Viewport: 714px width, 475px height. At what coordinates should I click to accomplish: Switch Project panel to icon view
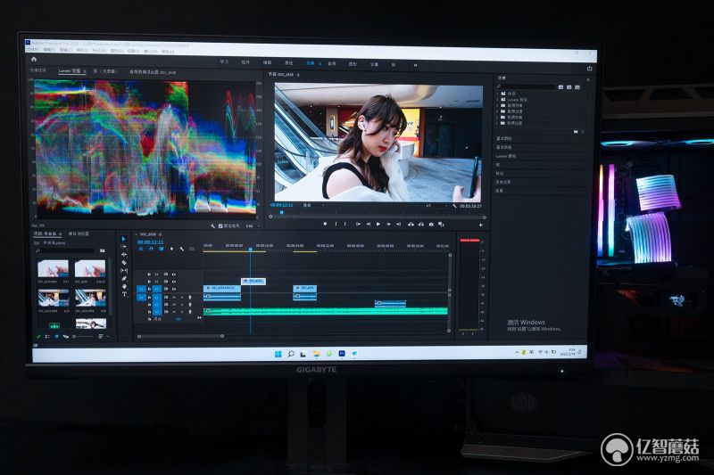click(56, 337)
